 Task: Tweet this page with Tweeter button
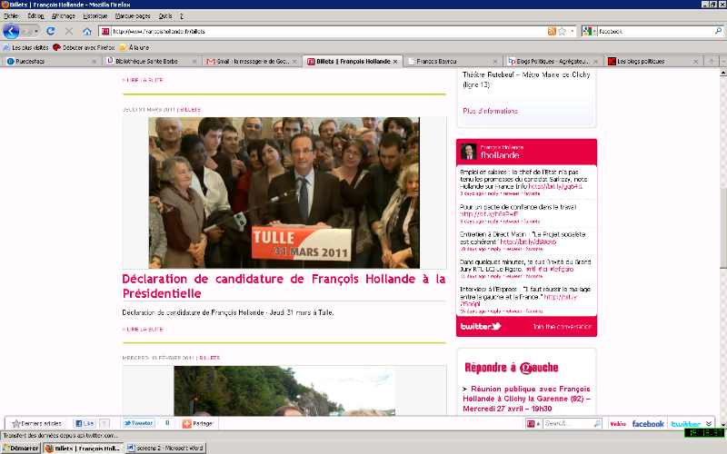tap(138, 423)
